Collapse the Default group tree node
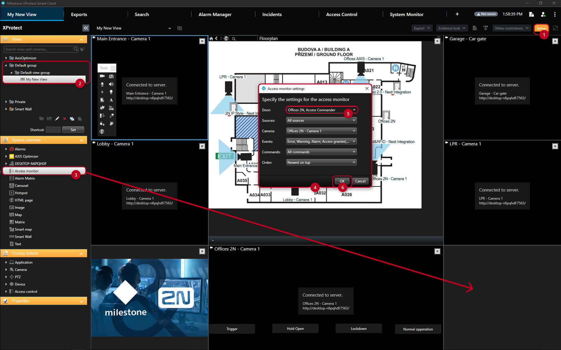The height and width of the screenshot is (350, 561). click(6, 65)
